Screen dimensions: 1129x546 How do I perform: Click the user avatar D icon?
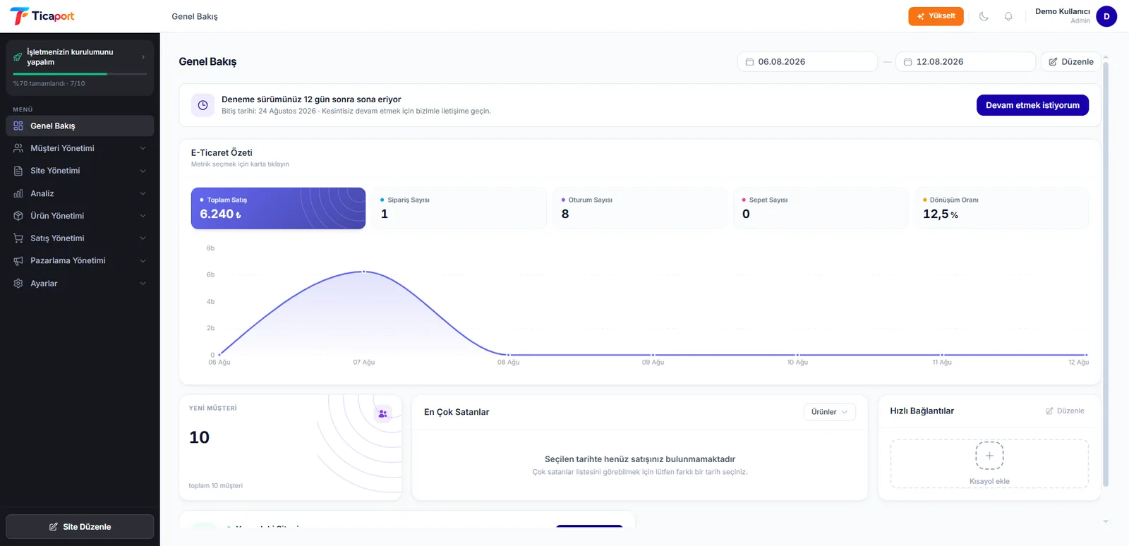pyautogui.click(x=1106, y=16)
